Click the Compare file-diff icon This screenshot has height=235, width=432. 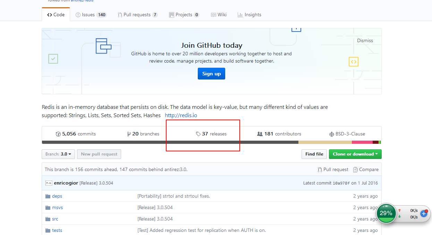355,170
